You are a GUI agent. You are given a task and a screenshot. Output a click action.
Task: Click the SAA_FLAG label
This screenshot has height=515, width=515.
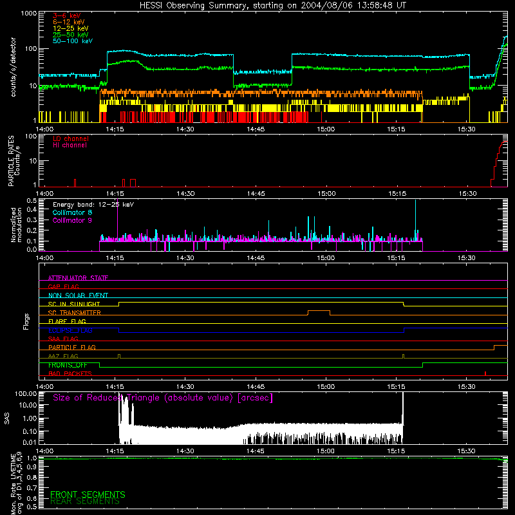click(x=63, y=339)
